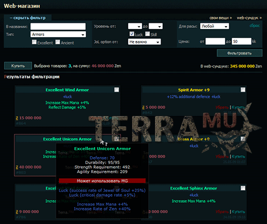Toggle checkbox on Brass Armor +9 card

[x=243, y=139]
